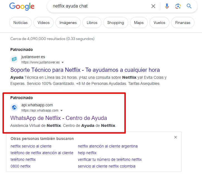Click the magnifying glass search button
Screen dimensions: 202x177
(x=189, y=6)
